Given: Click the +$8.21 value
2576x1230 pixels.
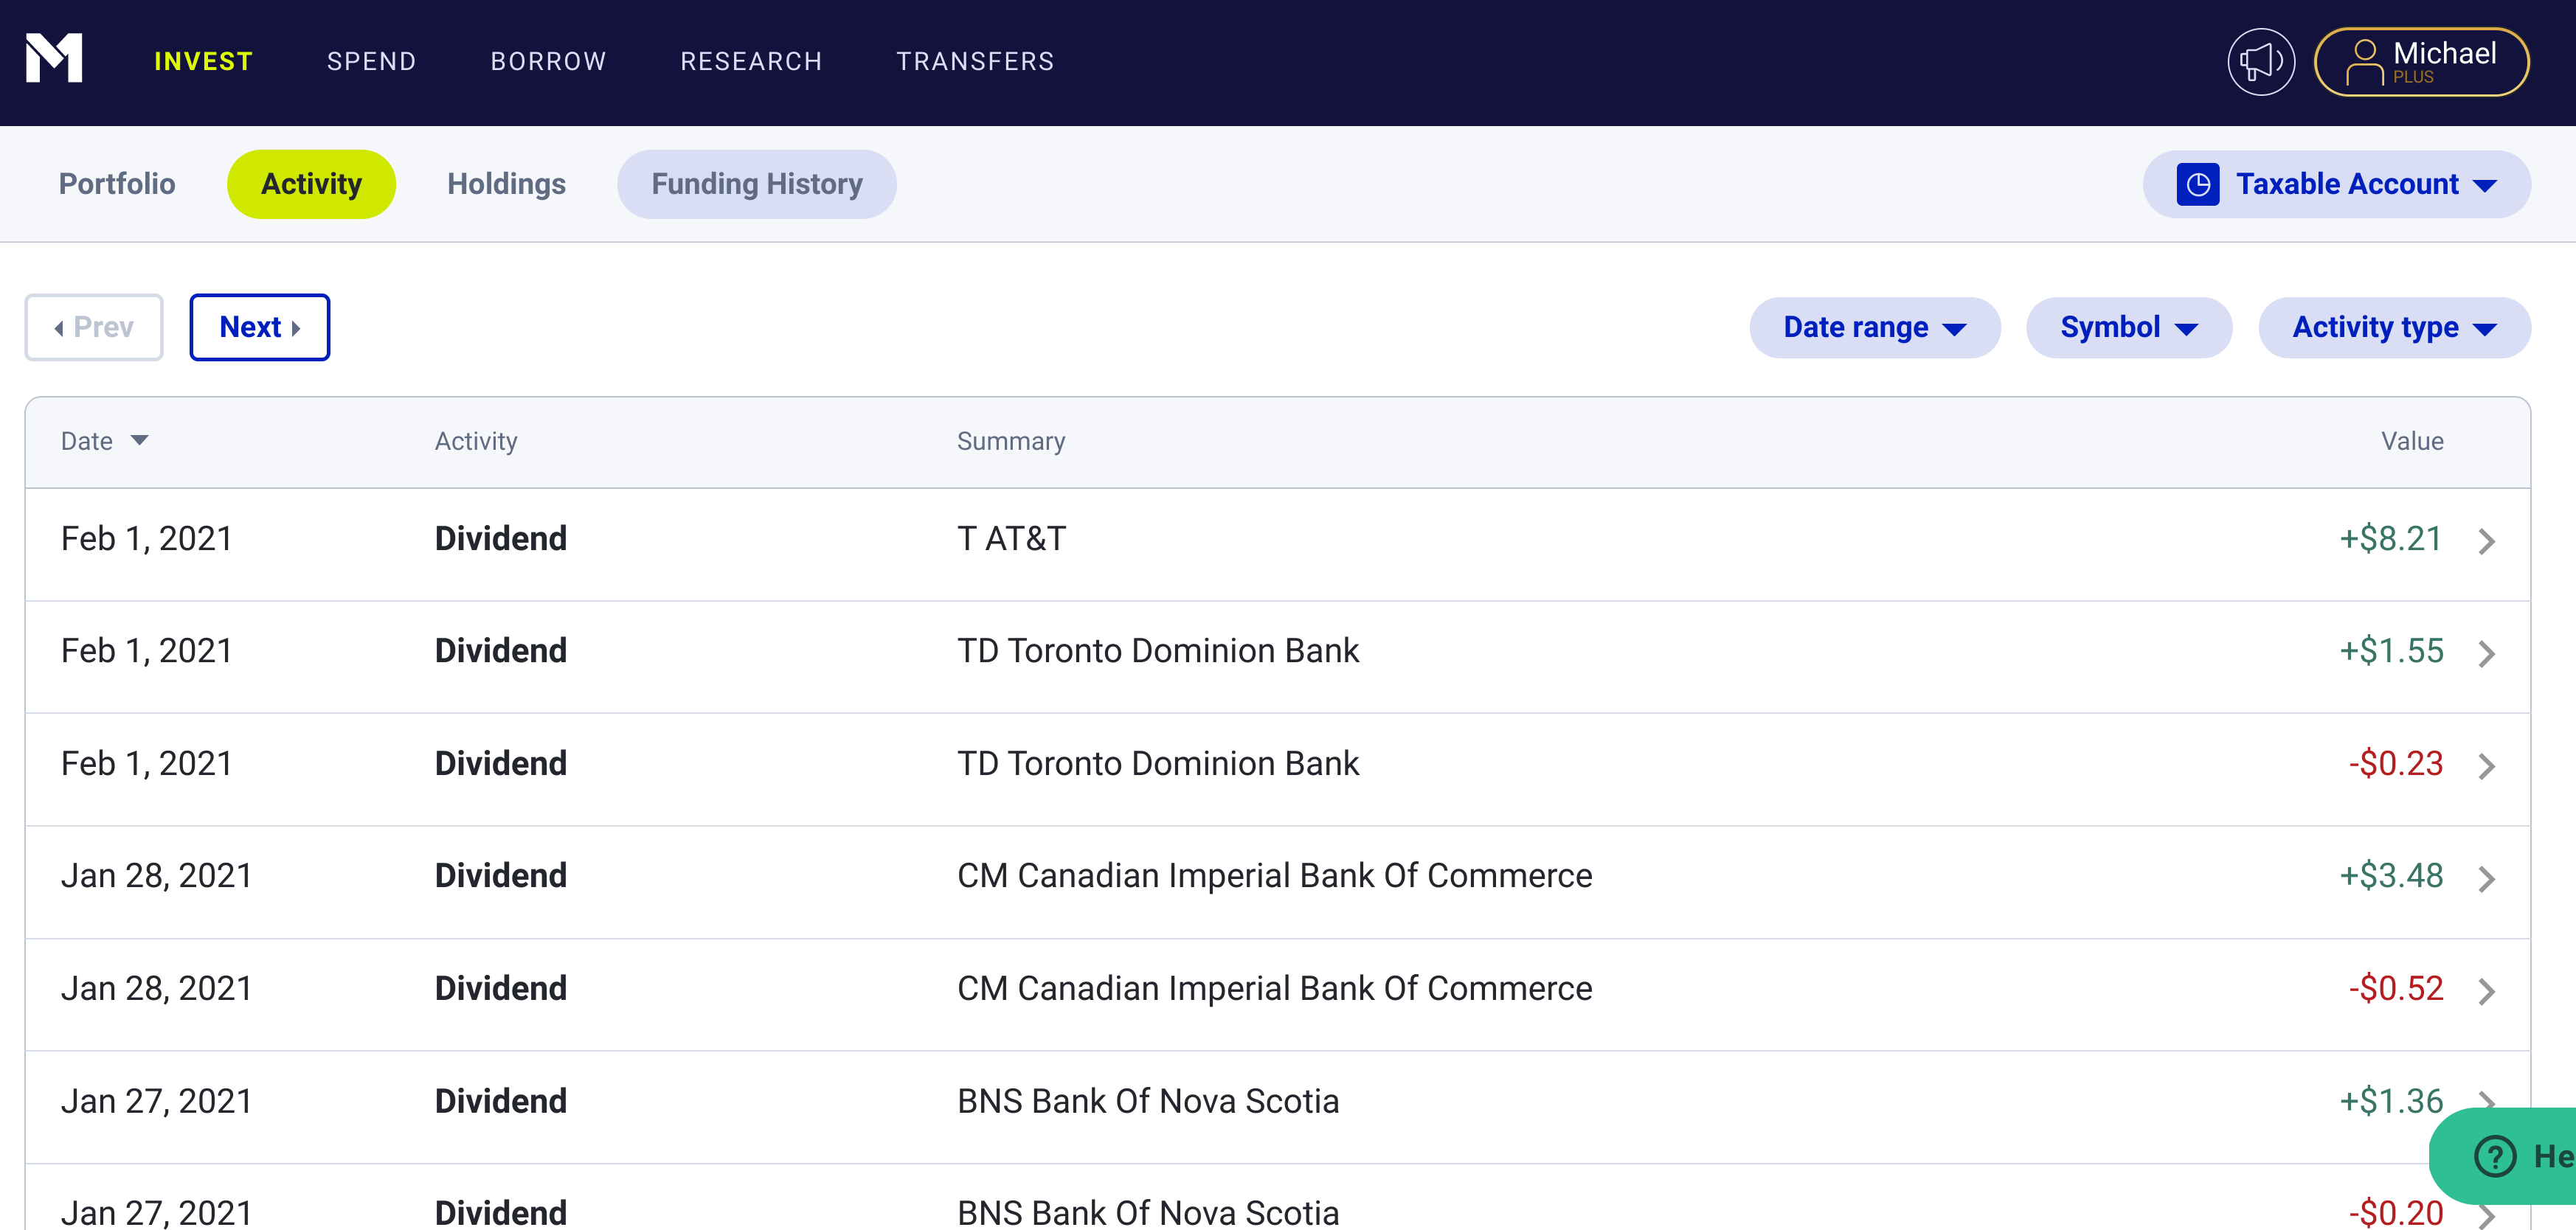Looking at the screenshot, I should [2390, 539].
